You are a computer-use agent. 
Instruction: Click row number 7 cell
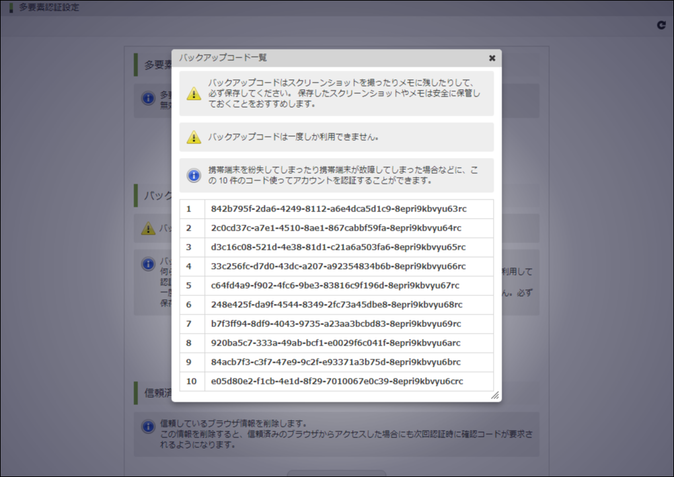192,324
